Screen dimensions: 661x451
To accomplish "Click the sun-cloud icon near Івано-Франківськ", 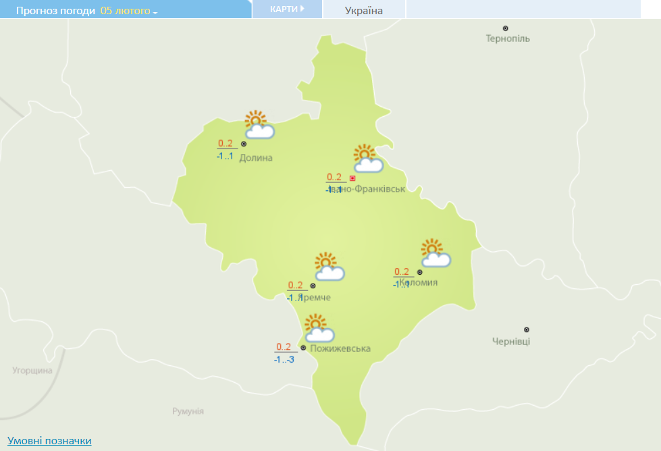I will tap(368, 159).
